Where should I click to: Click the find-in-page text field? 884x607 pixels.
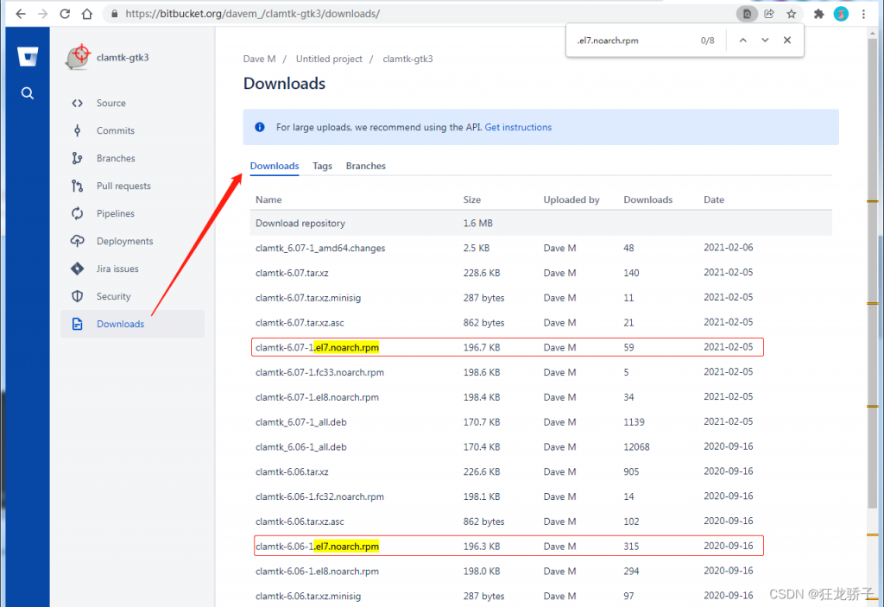(x=630, y=41)
